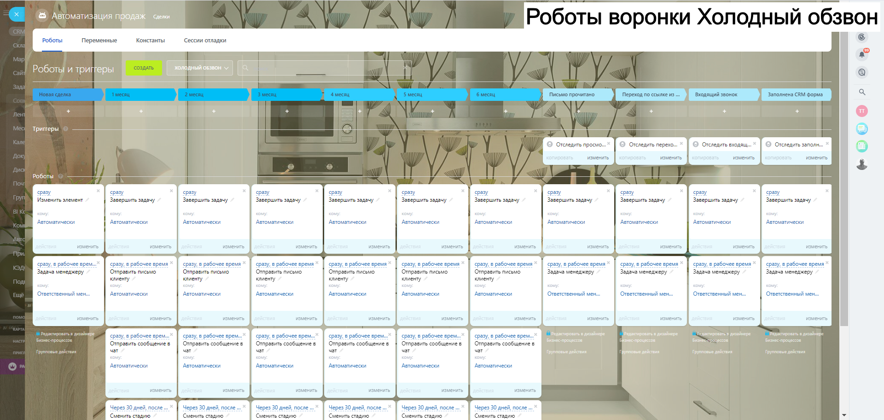Image resolution: width=884 pixels, height=420 pixels.
Task: Delete Отправить сообщение в чат robot in 3 месяц column
Action: pyautogui.click(x=317, y=334)
